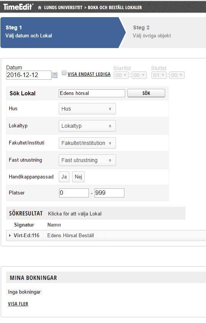
Task: Open the Fakultet/institution dropdown
Action: coord(87,143)
